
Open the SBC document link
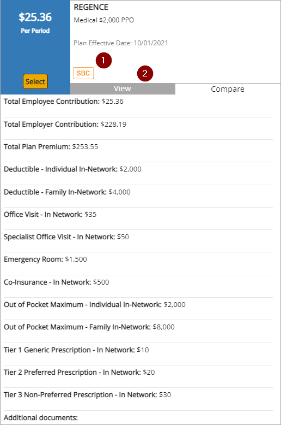pyautogui.click(x=83, y=73)
